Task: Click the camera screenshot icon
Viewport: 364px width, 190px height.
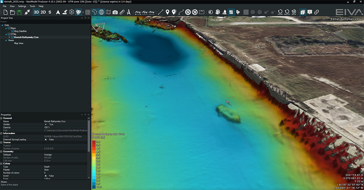Action: click(115, 12)
